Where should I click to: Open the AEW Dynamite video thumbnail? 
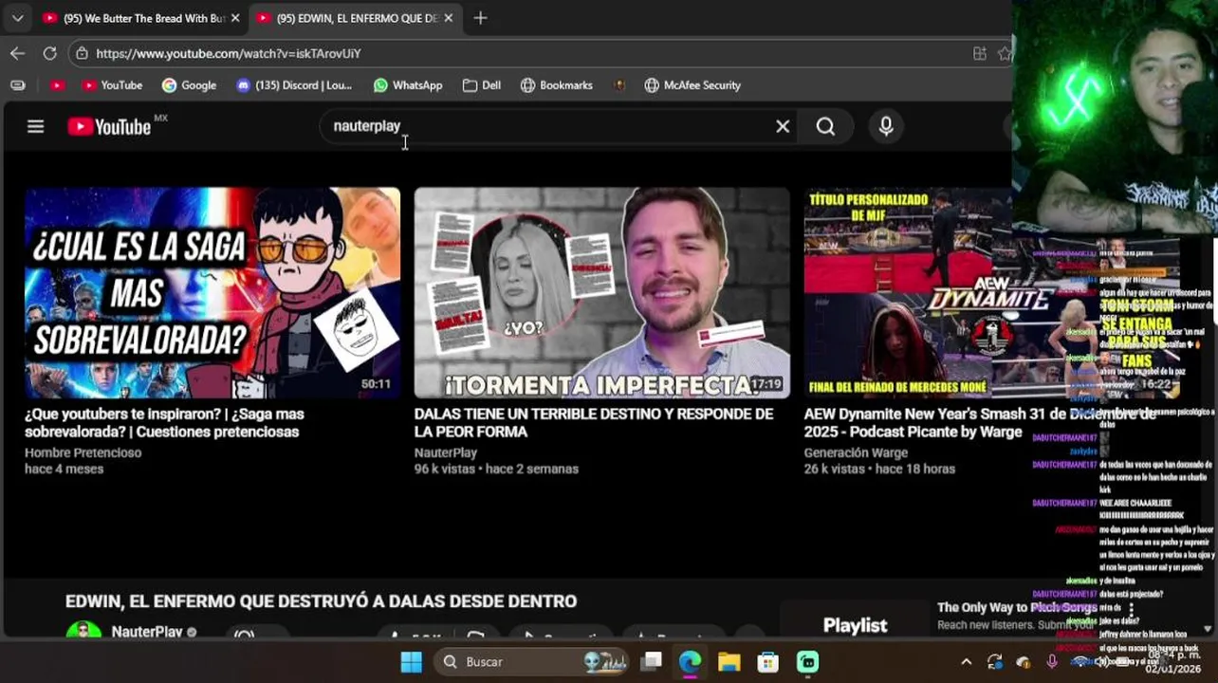pyautogui.click(x=908, y=293)
